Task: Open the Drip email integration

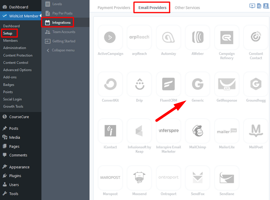Action: (x=139, y=84)
